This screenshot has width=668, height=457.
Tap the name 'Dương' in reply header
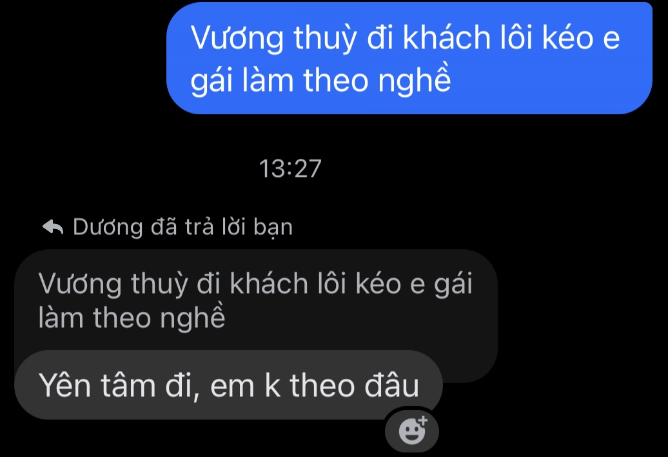pos(108,228)
